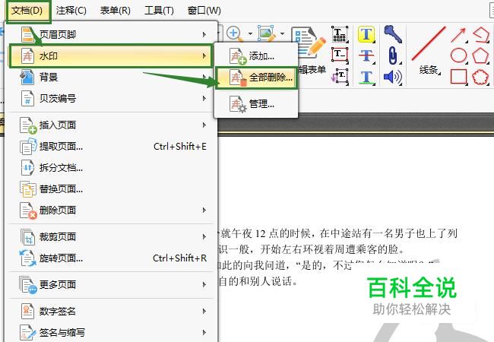Select the 线条 line tool
This screenshot has width=494, height=342.
(429, 52)
